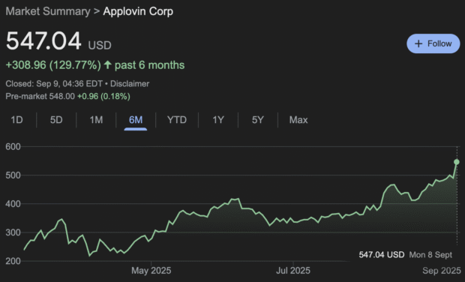
Task: Click the Jul 2025 axis label
Action: coord(293,271)
